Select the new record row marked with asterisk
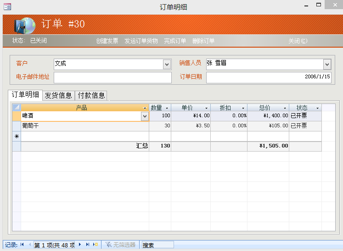The width and height of the screenshot is (343, 251). click(x=17, y=136)
